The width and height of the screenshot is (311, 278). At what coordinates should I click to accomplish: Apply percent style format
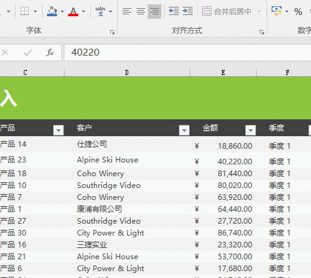point(298,11)
